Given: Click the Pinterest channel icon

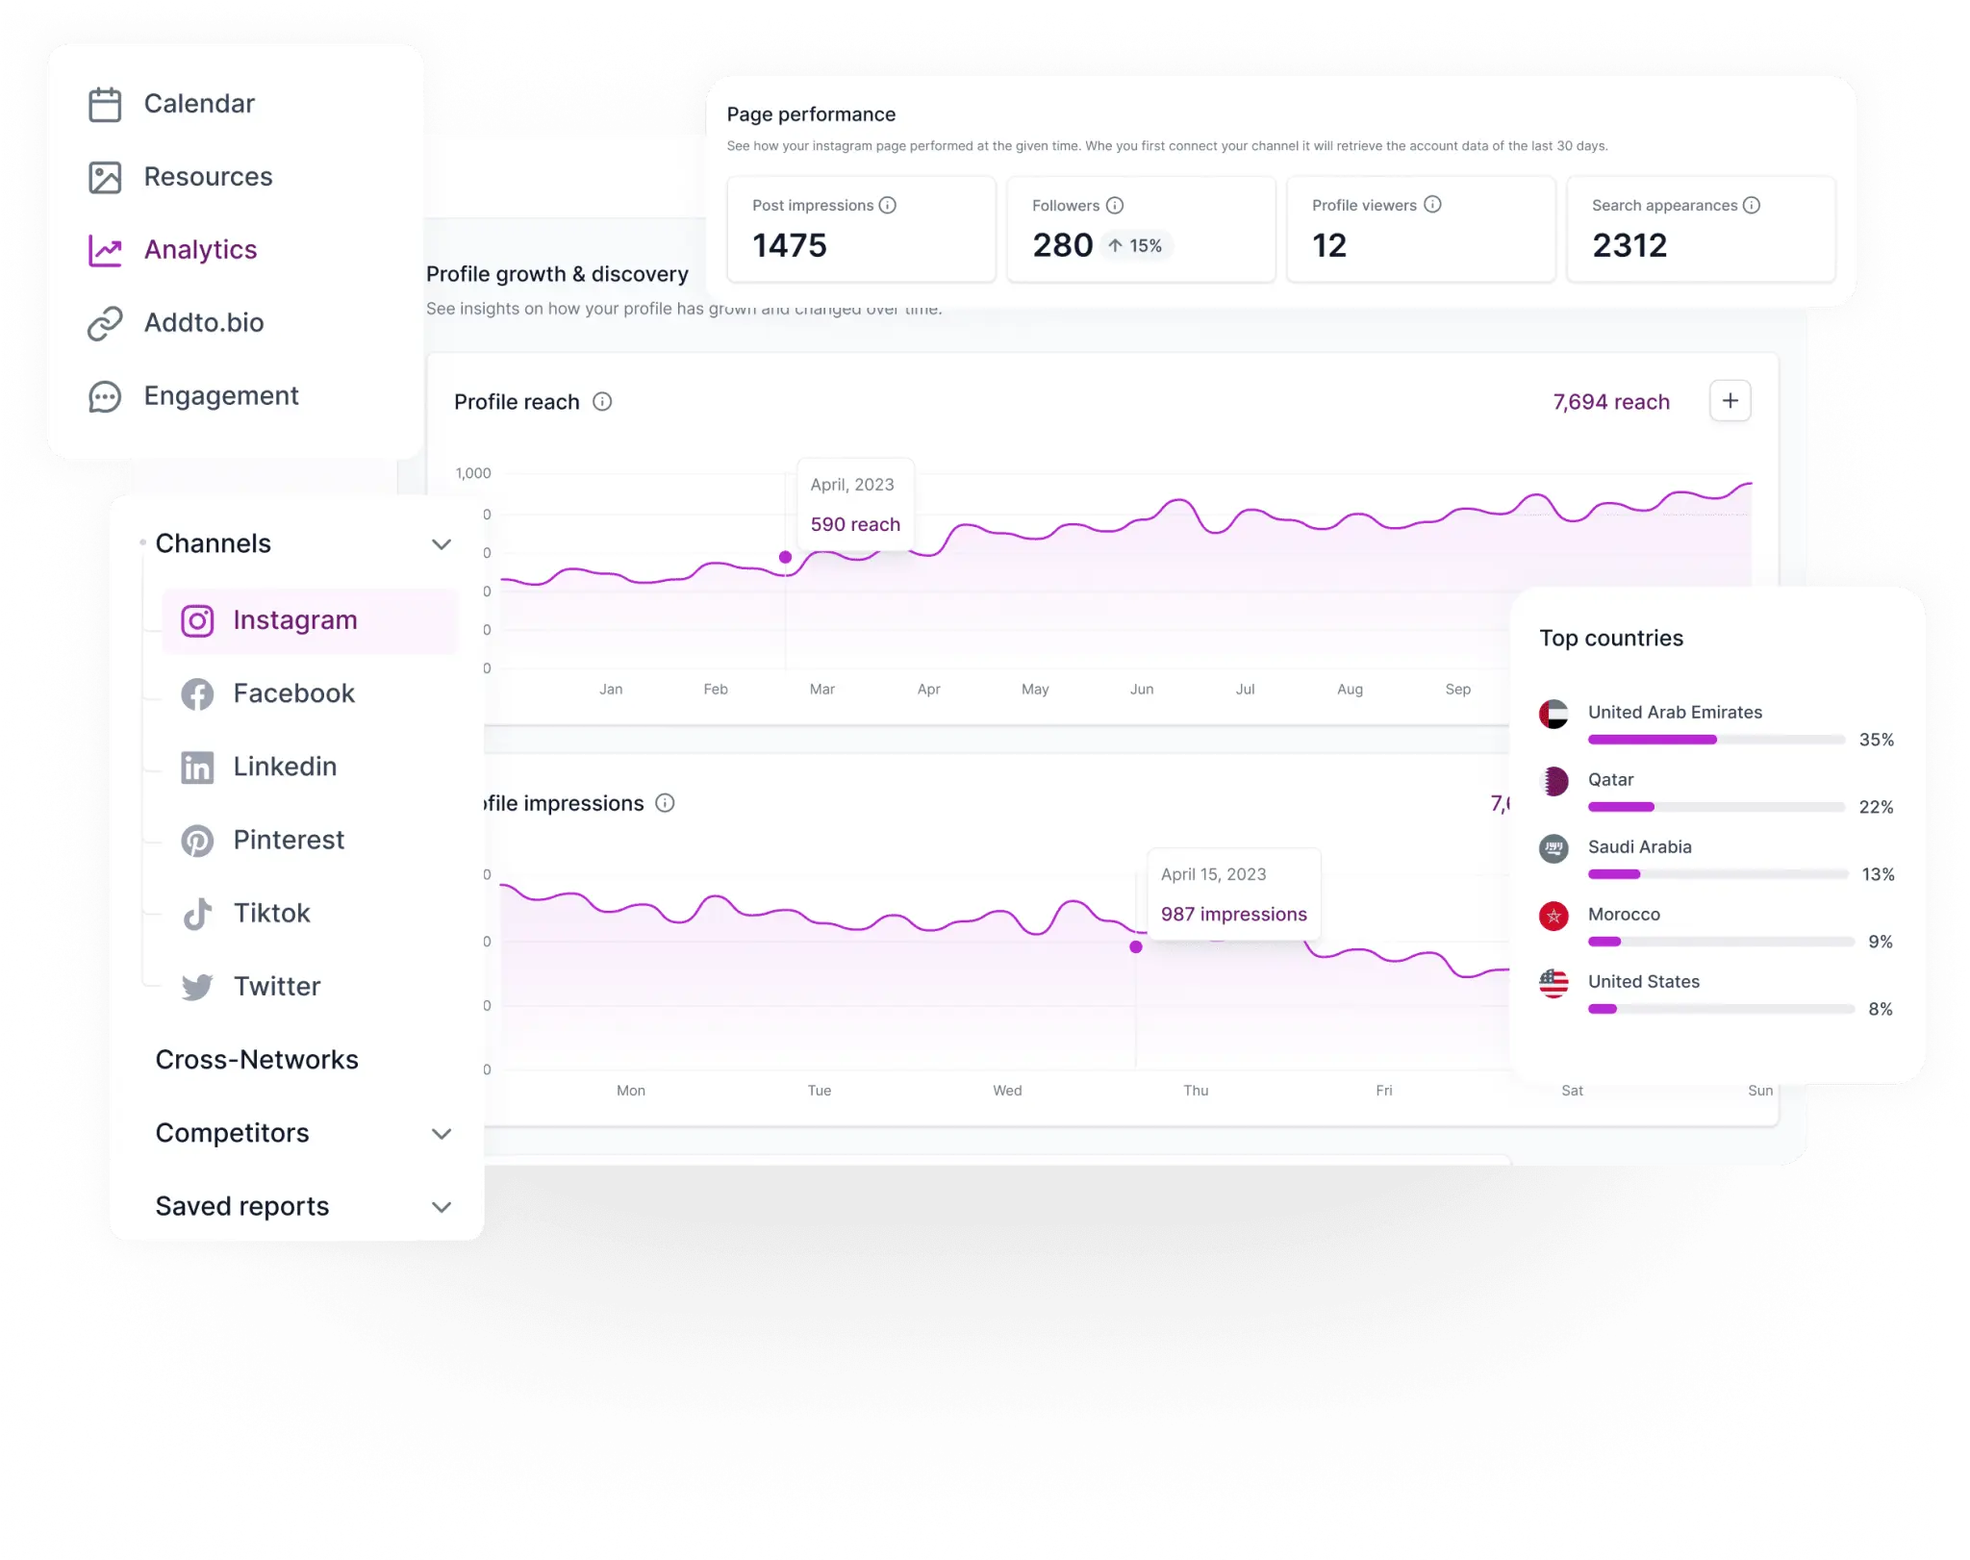Looking at the screenshot, I should (197, 840).
